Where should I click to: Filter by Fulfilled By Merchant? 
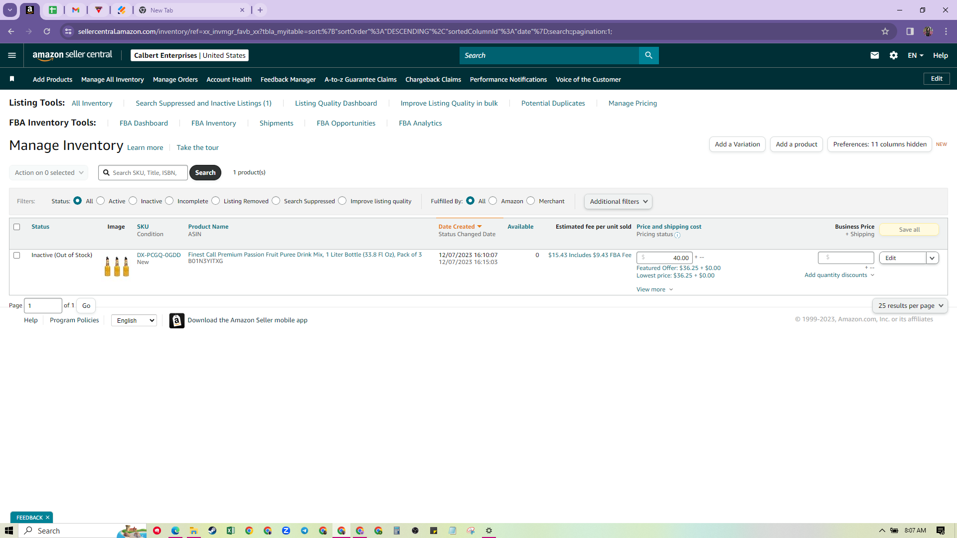coord(531,201)
